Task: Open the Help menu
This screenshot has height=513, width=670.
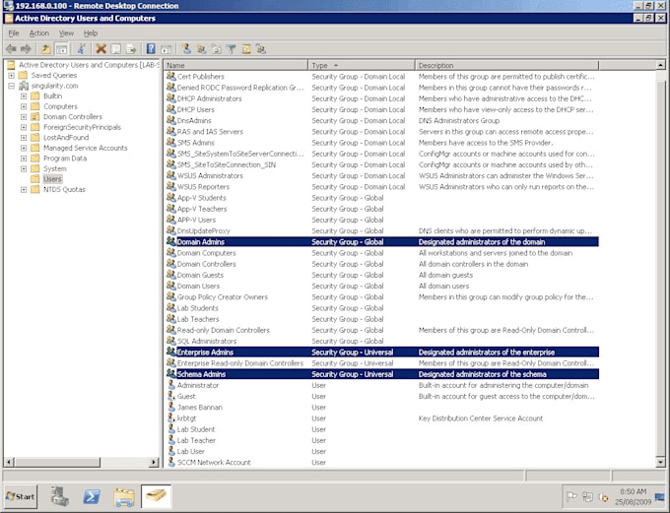Action: pos(91,33)
